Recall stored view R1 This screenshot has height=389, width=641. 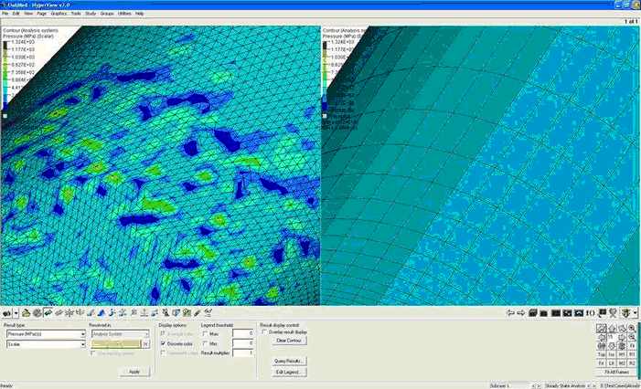pyautogui.click(x=632, y=354)
